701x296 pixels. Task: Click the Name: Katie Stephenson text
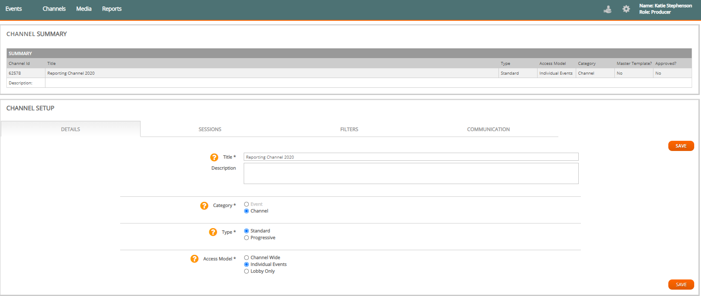coord(665,6)
